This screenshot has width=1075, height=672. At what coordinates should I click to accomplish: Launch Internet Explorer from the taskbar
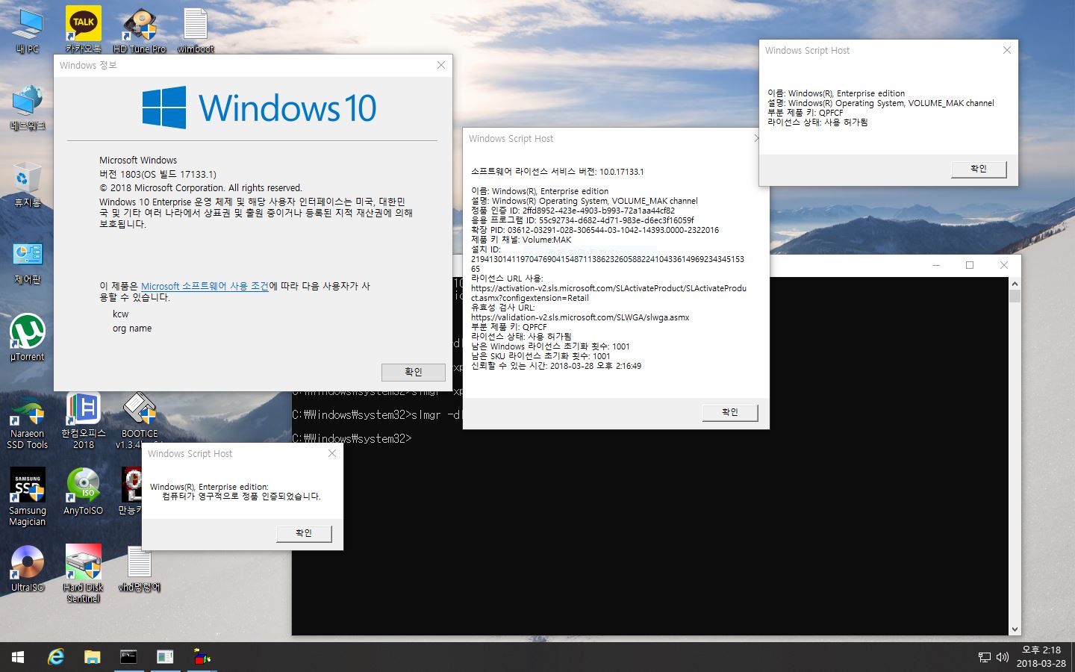click(x=56, y=657)
